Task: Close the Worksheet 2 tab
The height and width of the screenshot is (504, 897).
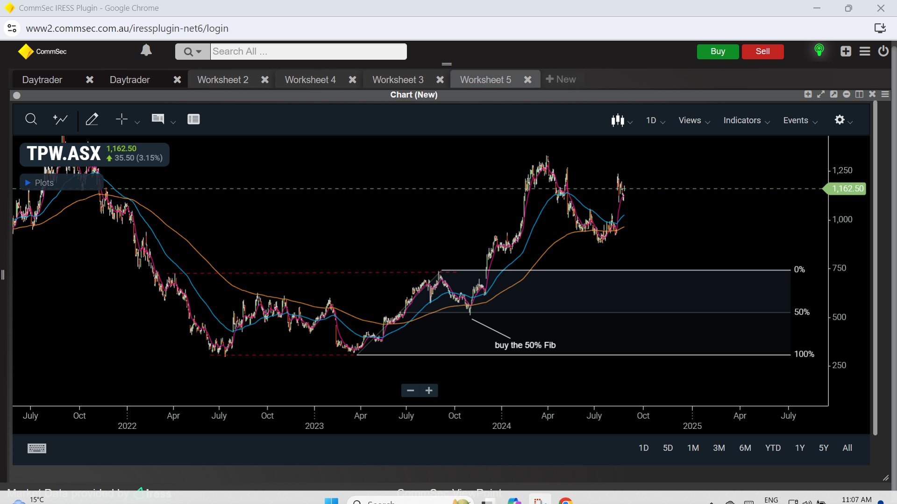Action: point(265,80)
